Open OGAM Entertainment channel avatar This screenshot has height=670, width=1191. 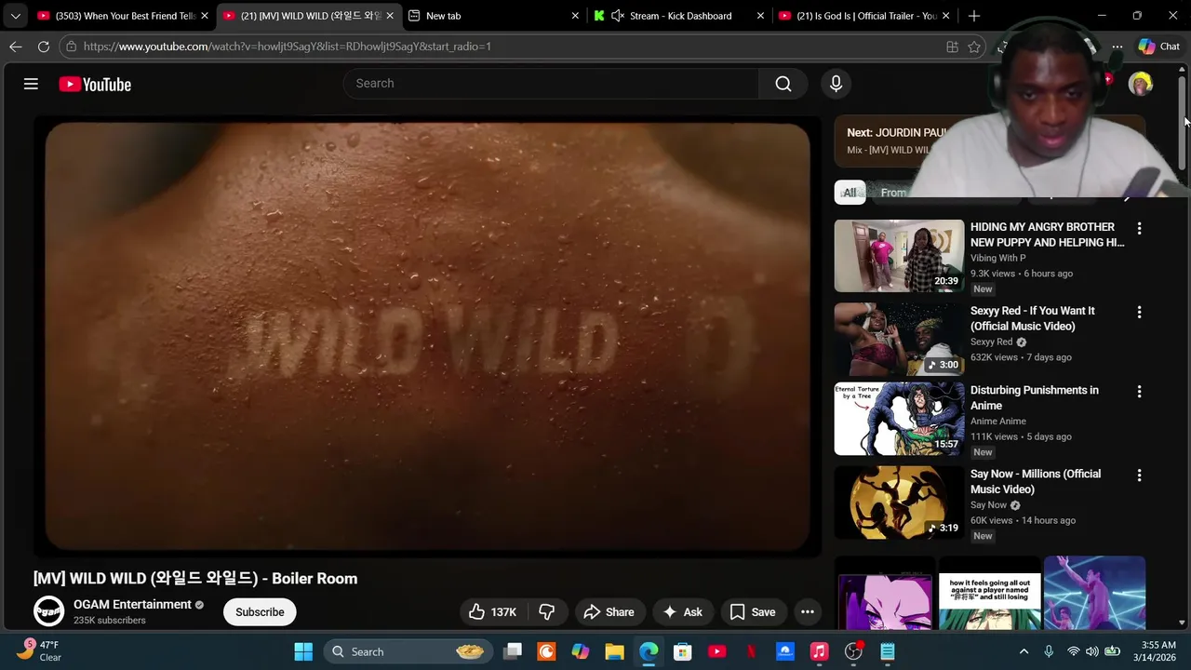pyautogui.click(x=49, y=611)
